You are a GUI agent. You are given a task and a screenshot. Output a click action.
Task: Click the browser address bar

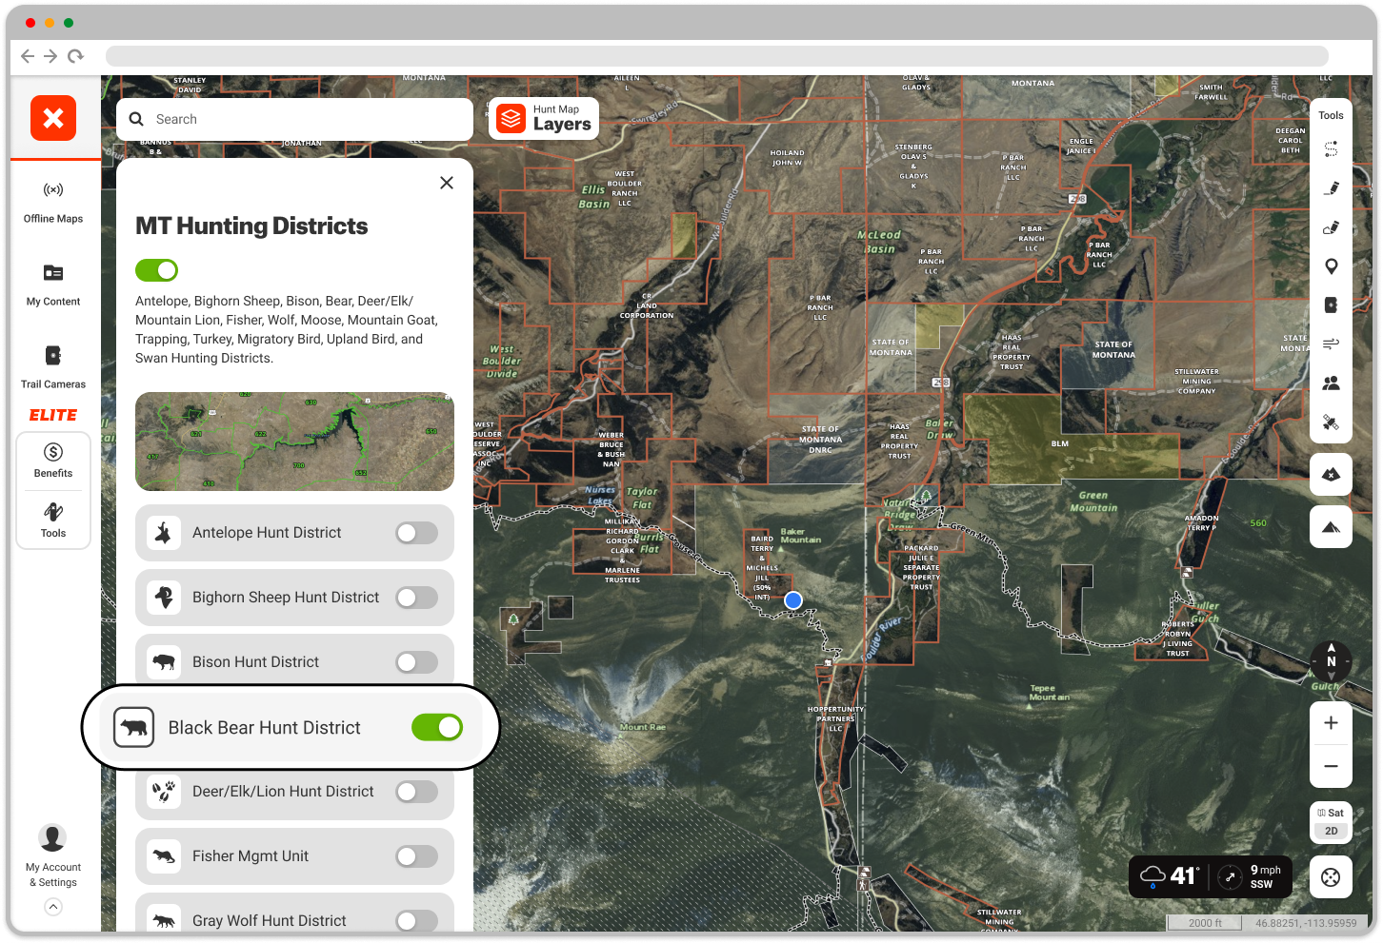pos(716,56)
